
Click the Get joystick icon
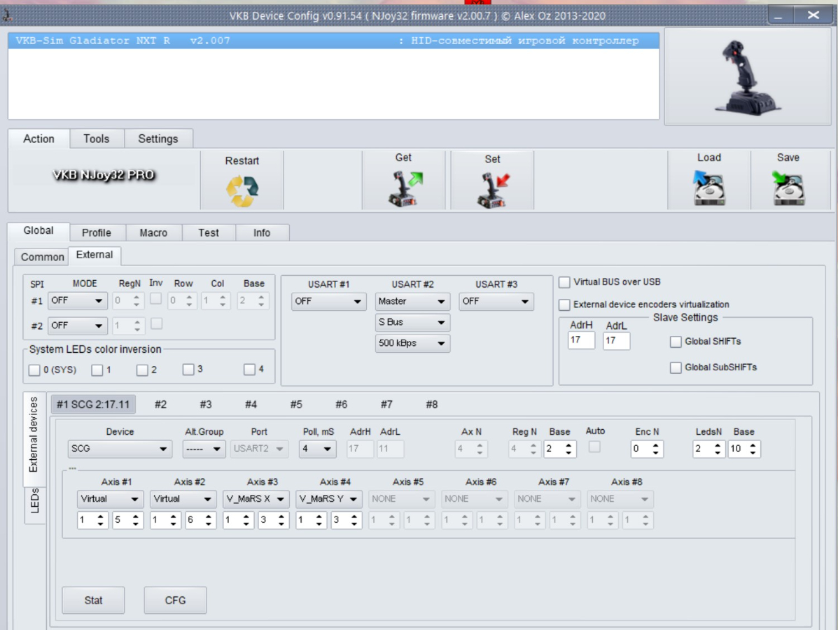(x=405, y=188)
